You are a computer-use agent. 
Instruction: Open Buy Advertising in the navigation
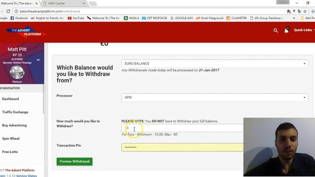pos(14,125)
